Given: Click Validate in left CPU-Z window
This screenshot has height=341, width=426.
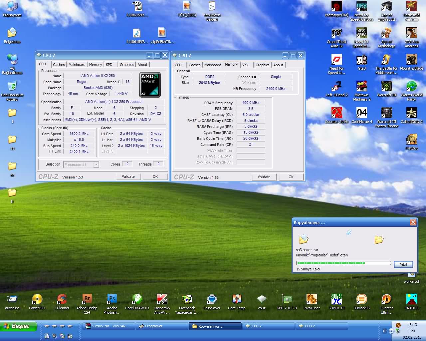Looking at the screenshot, I should [128, 176].
